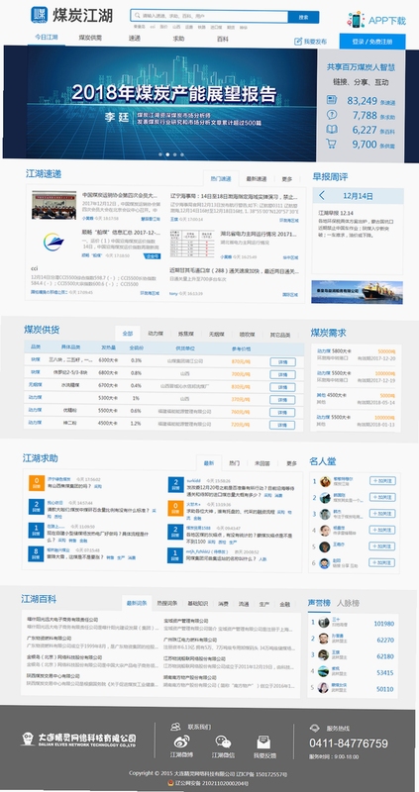Select the fourth carousel dot on the banner
419x792 pixels.
pyautogui.click(x=182, y=154)
